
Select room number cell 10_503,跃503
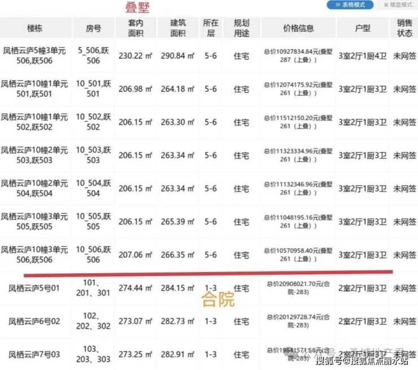point(93,155)
